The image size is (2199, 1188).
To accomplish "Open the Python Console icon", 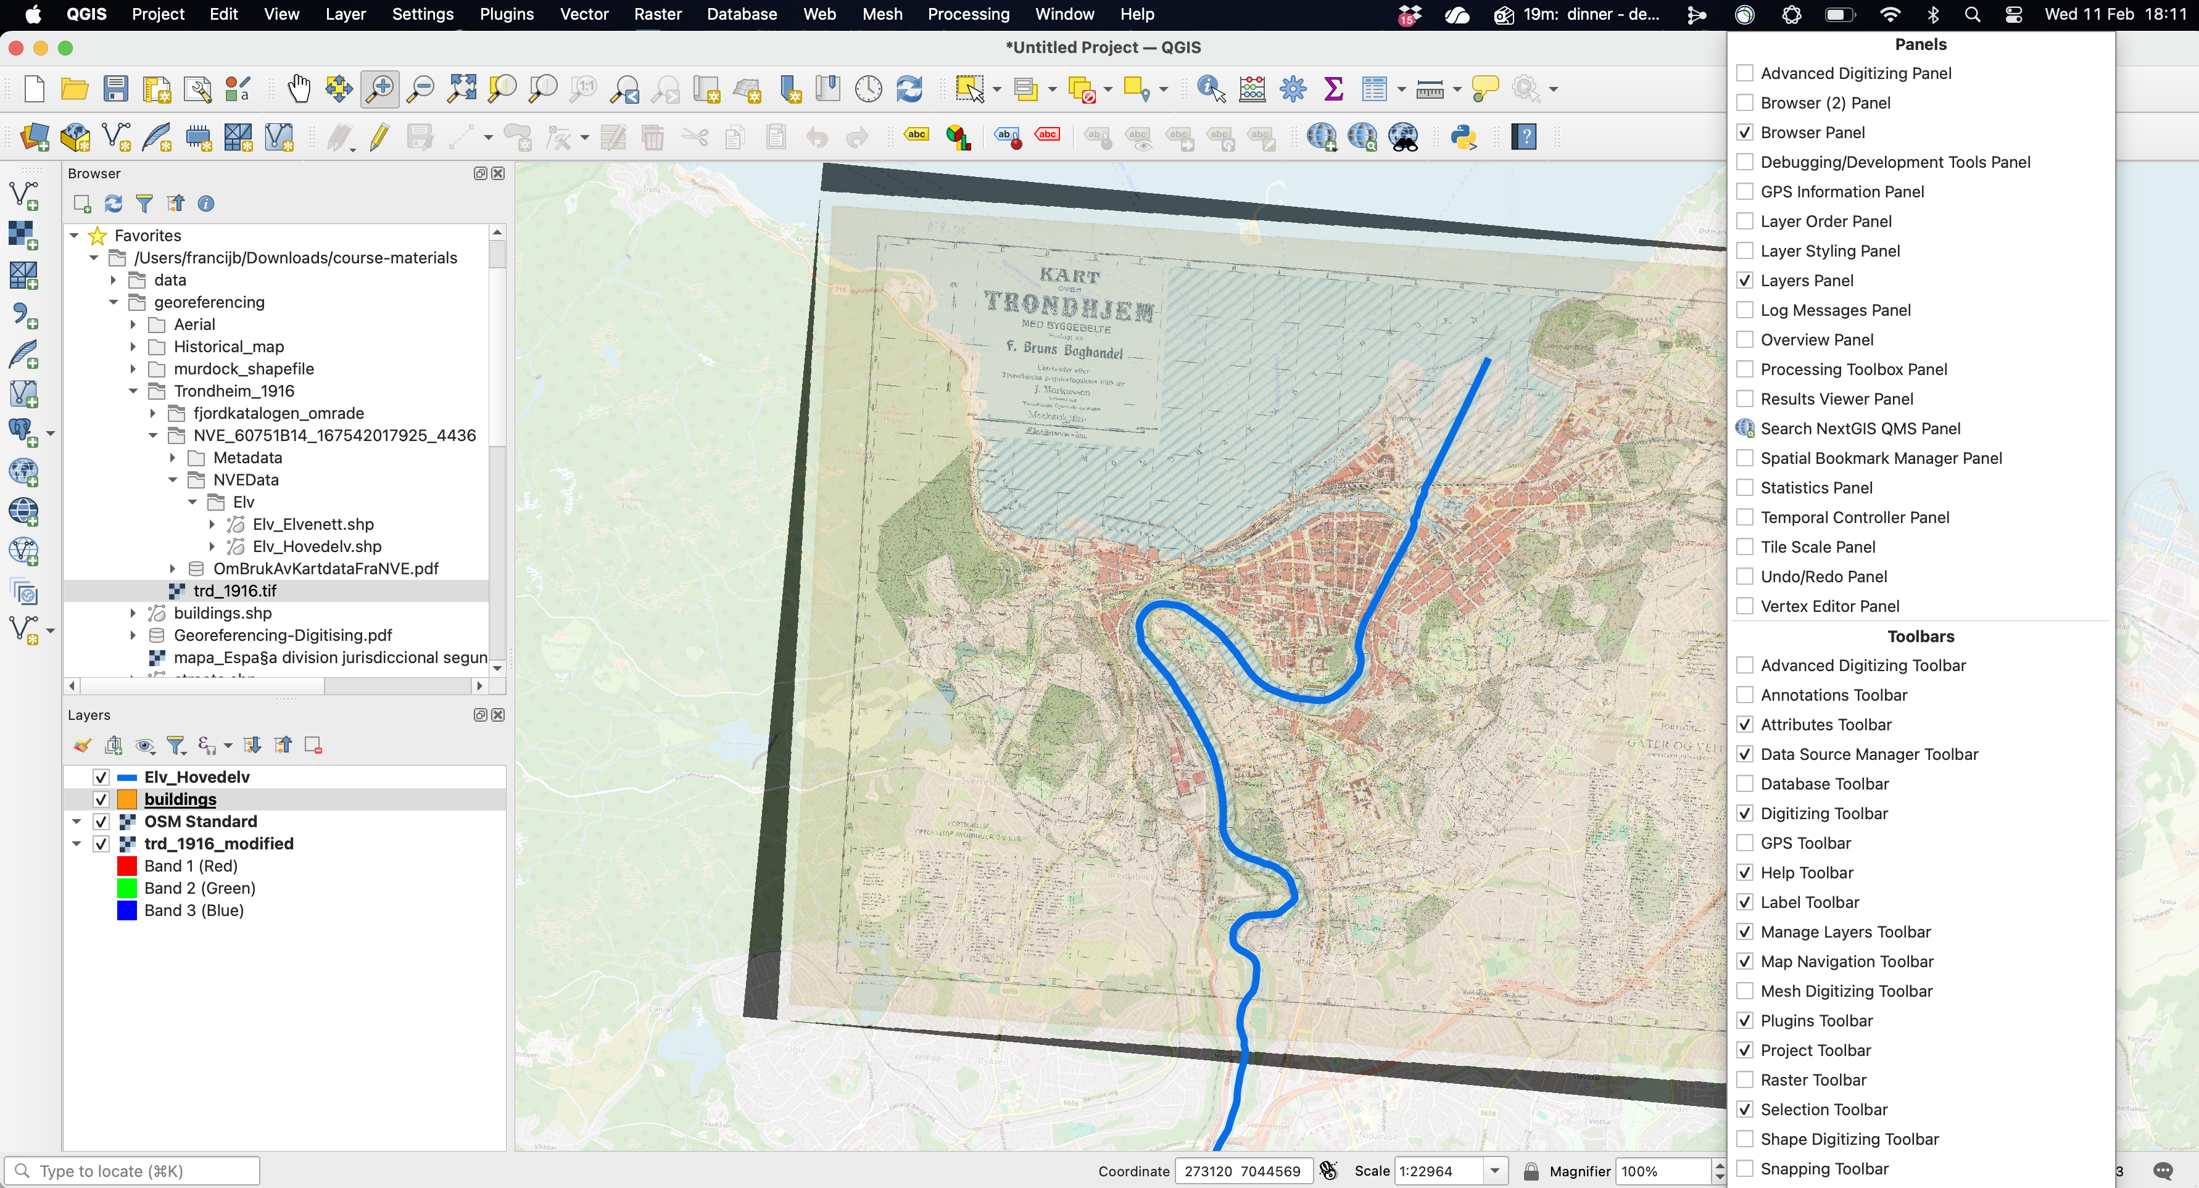I will 1464,136.
